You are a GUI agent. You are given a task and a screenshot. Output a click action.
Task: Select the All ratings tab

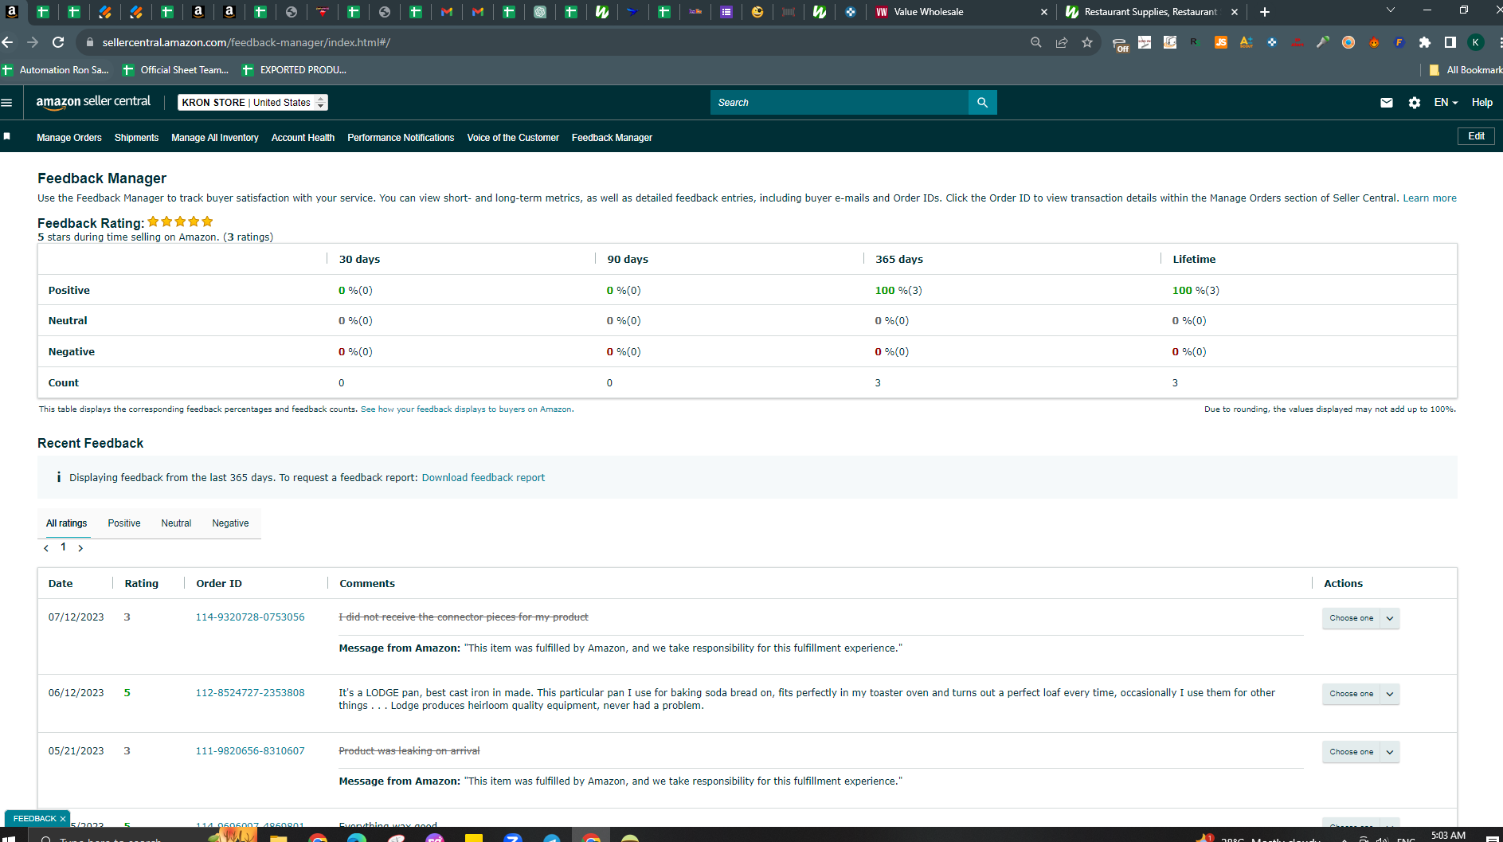[67, 523]
